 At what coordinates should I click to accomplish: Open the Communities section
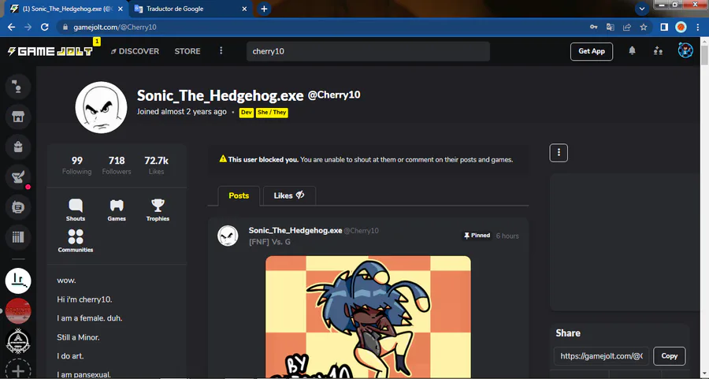76,240
